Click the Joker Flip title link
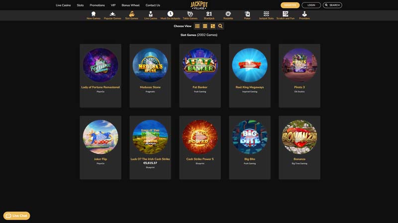Viewport: 398px width, 223px height. 100,159
